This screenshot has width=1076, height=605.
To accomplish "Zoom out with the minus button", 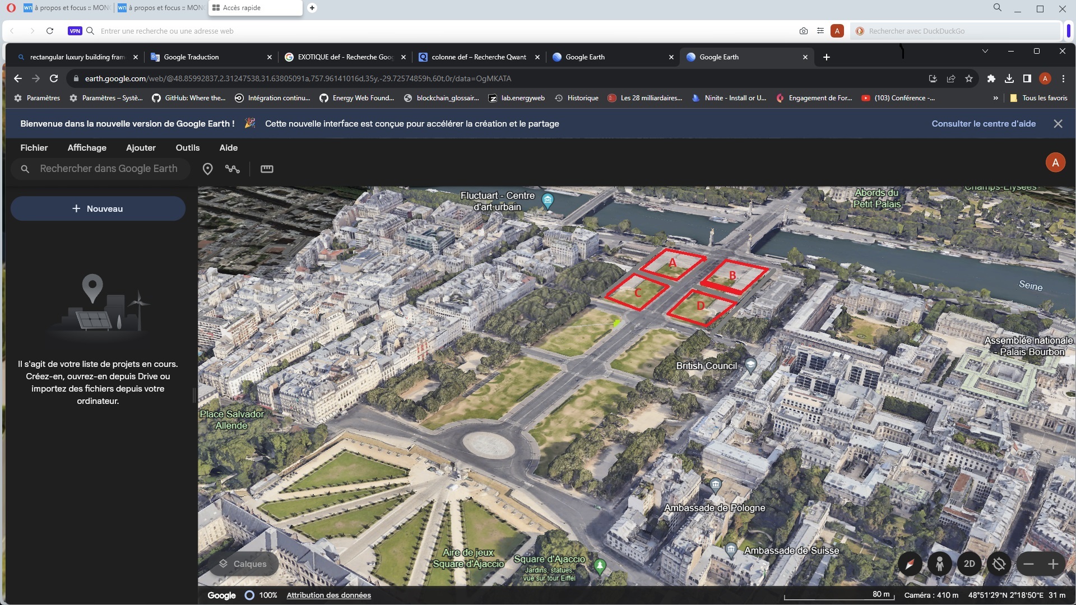I will coord(1029,564).
